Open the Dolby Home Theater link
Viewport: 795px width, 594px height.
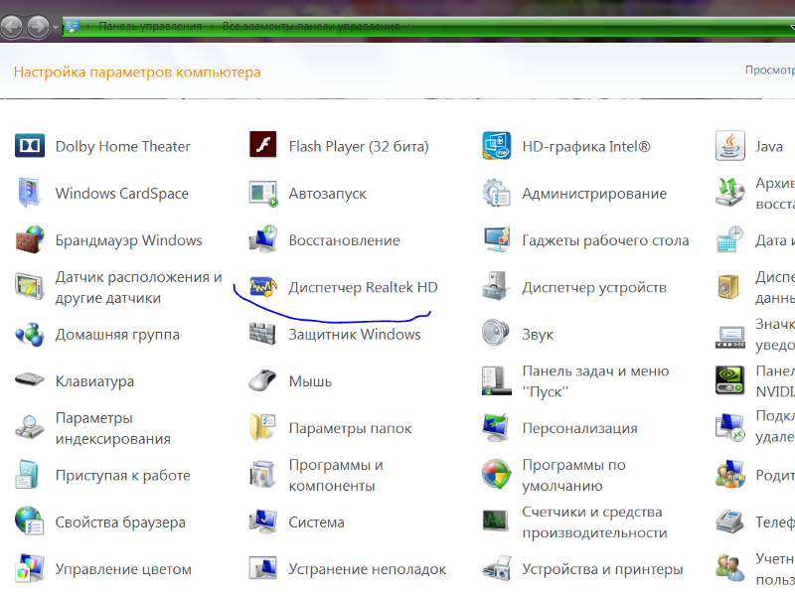[122, 146]
